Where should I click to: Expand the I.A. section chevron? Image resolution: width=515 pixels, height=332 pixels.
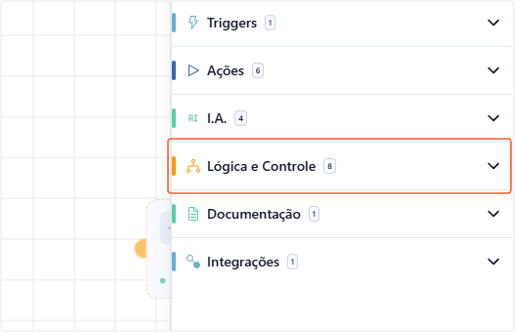click(x=494, y=118)
